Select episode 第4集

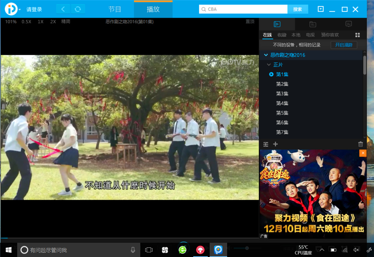[282, 103]
